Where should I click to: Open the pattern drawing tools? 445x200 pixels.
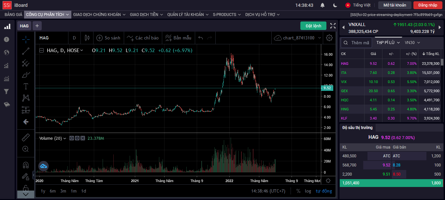pos(26,98)
